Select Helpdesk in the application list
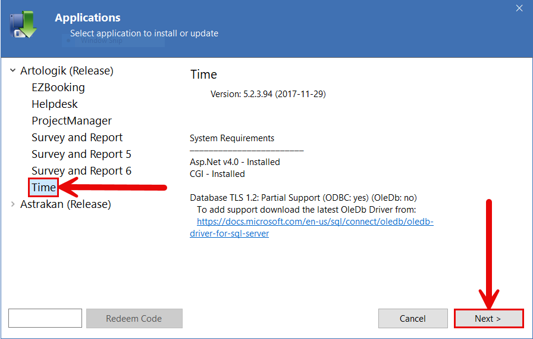 tap(54, 104)
